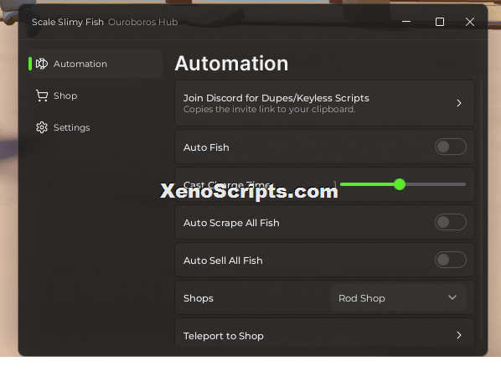Image resolution: width=501 pixels, height=382 pixels.
Task: Maximize the Ouroboros Hub window
Action: 440,22
